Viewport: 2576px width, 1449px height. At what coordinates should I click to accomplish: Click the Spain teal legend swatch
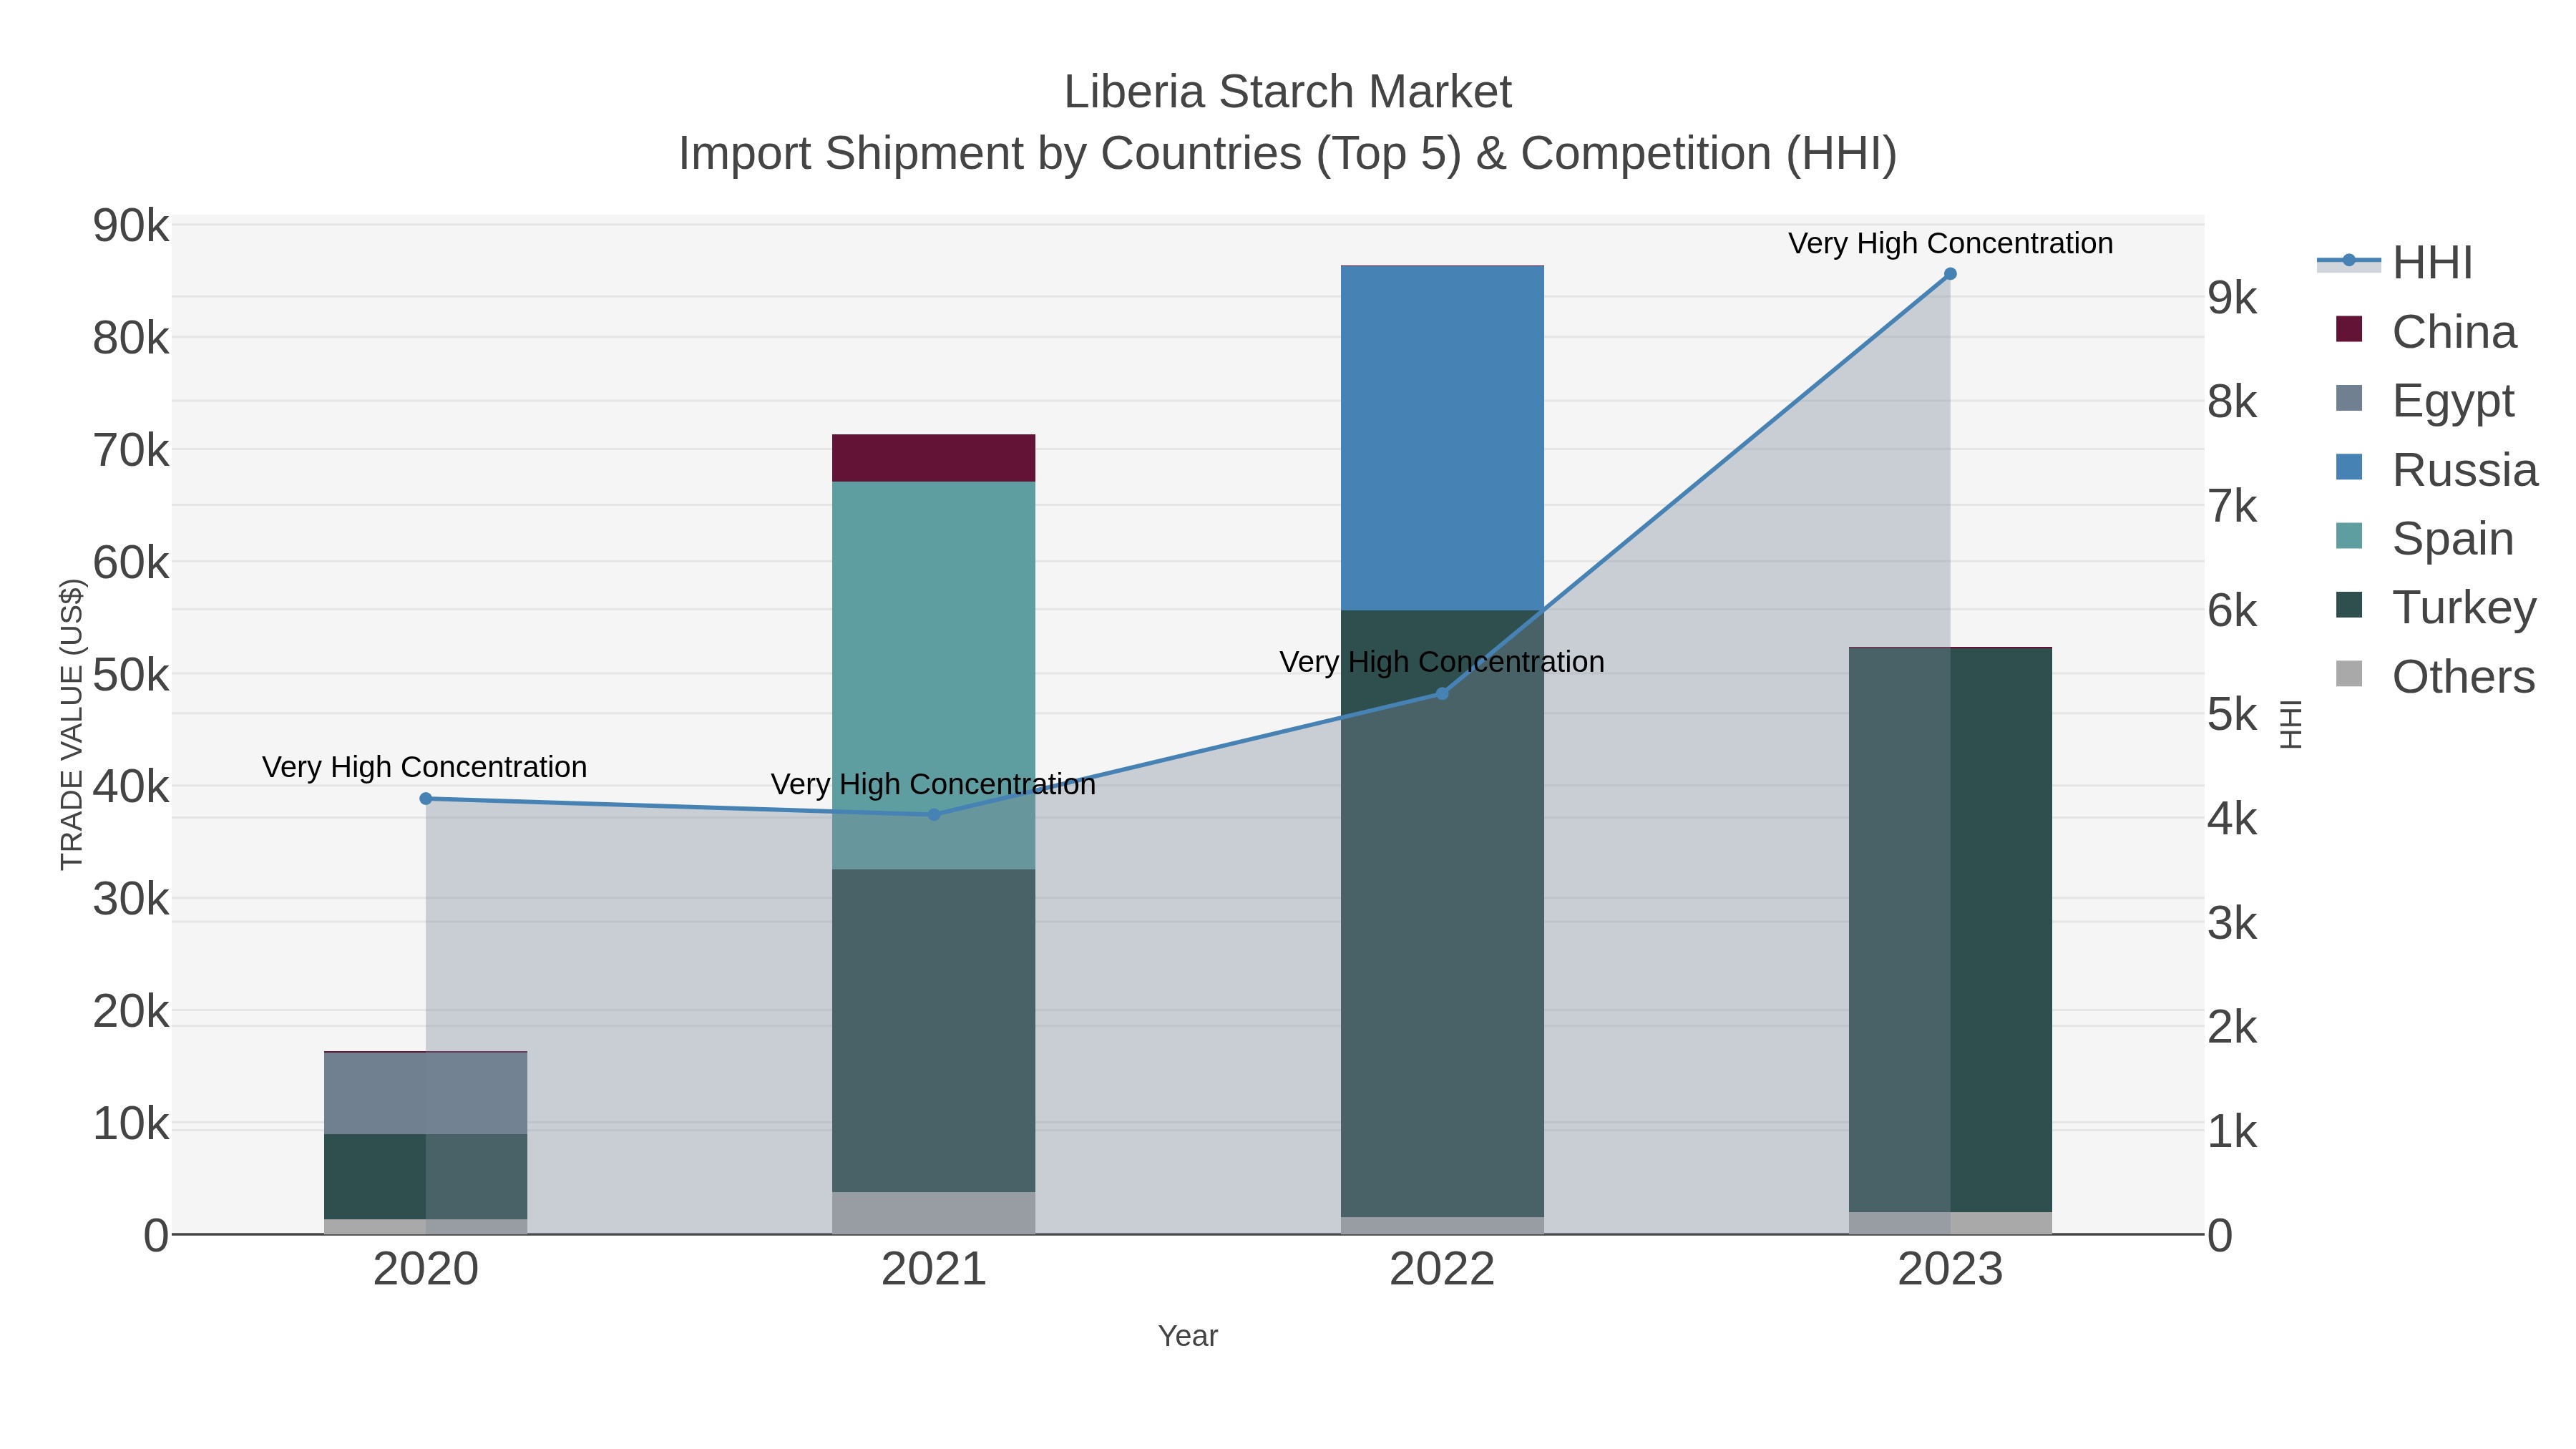2349,536
